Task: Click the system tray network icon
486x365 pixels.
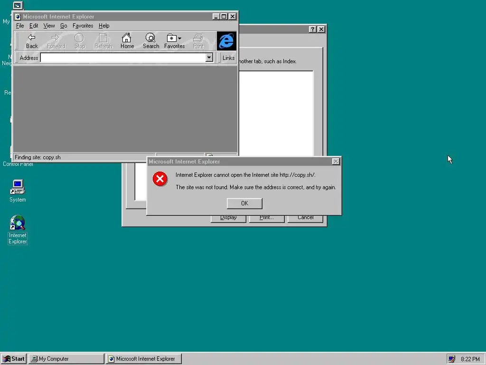Action: [452, 359]
